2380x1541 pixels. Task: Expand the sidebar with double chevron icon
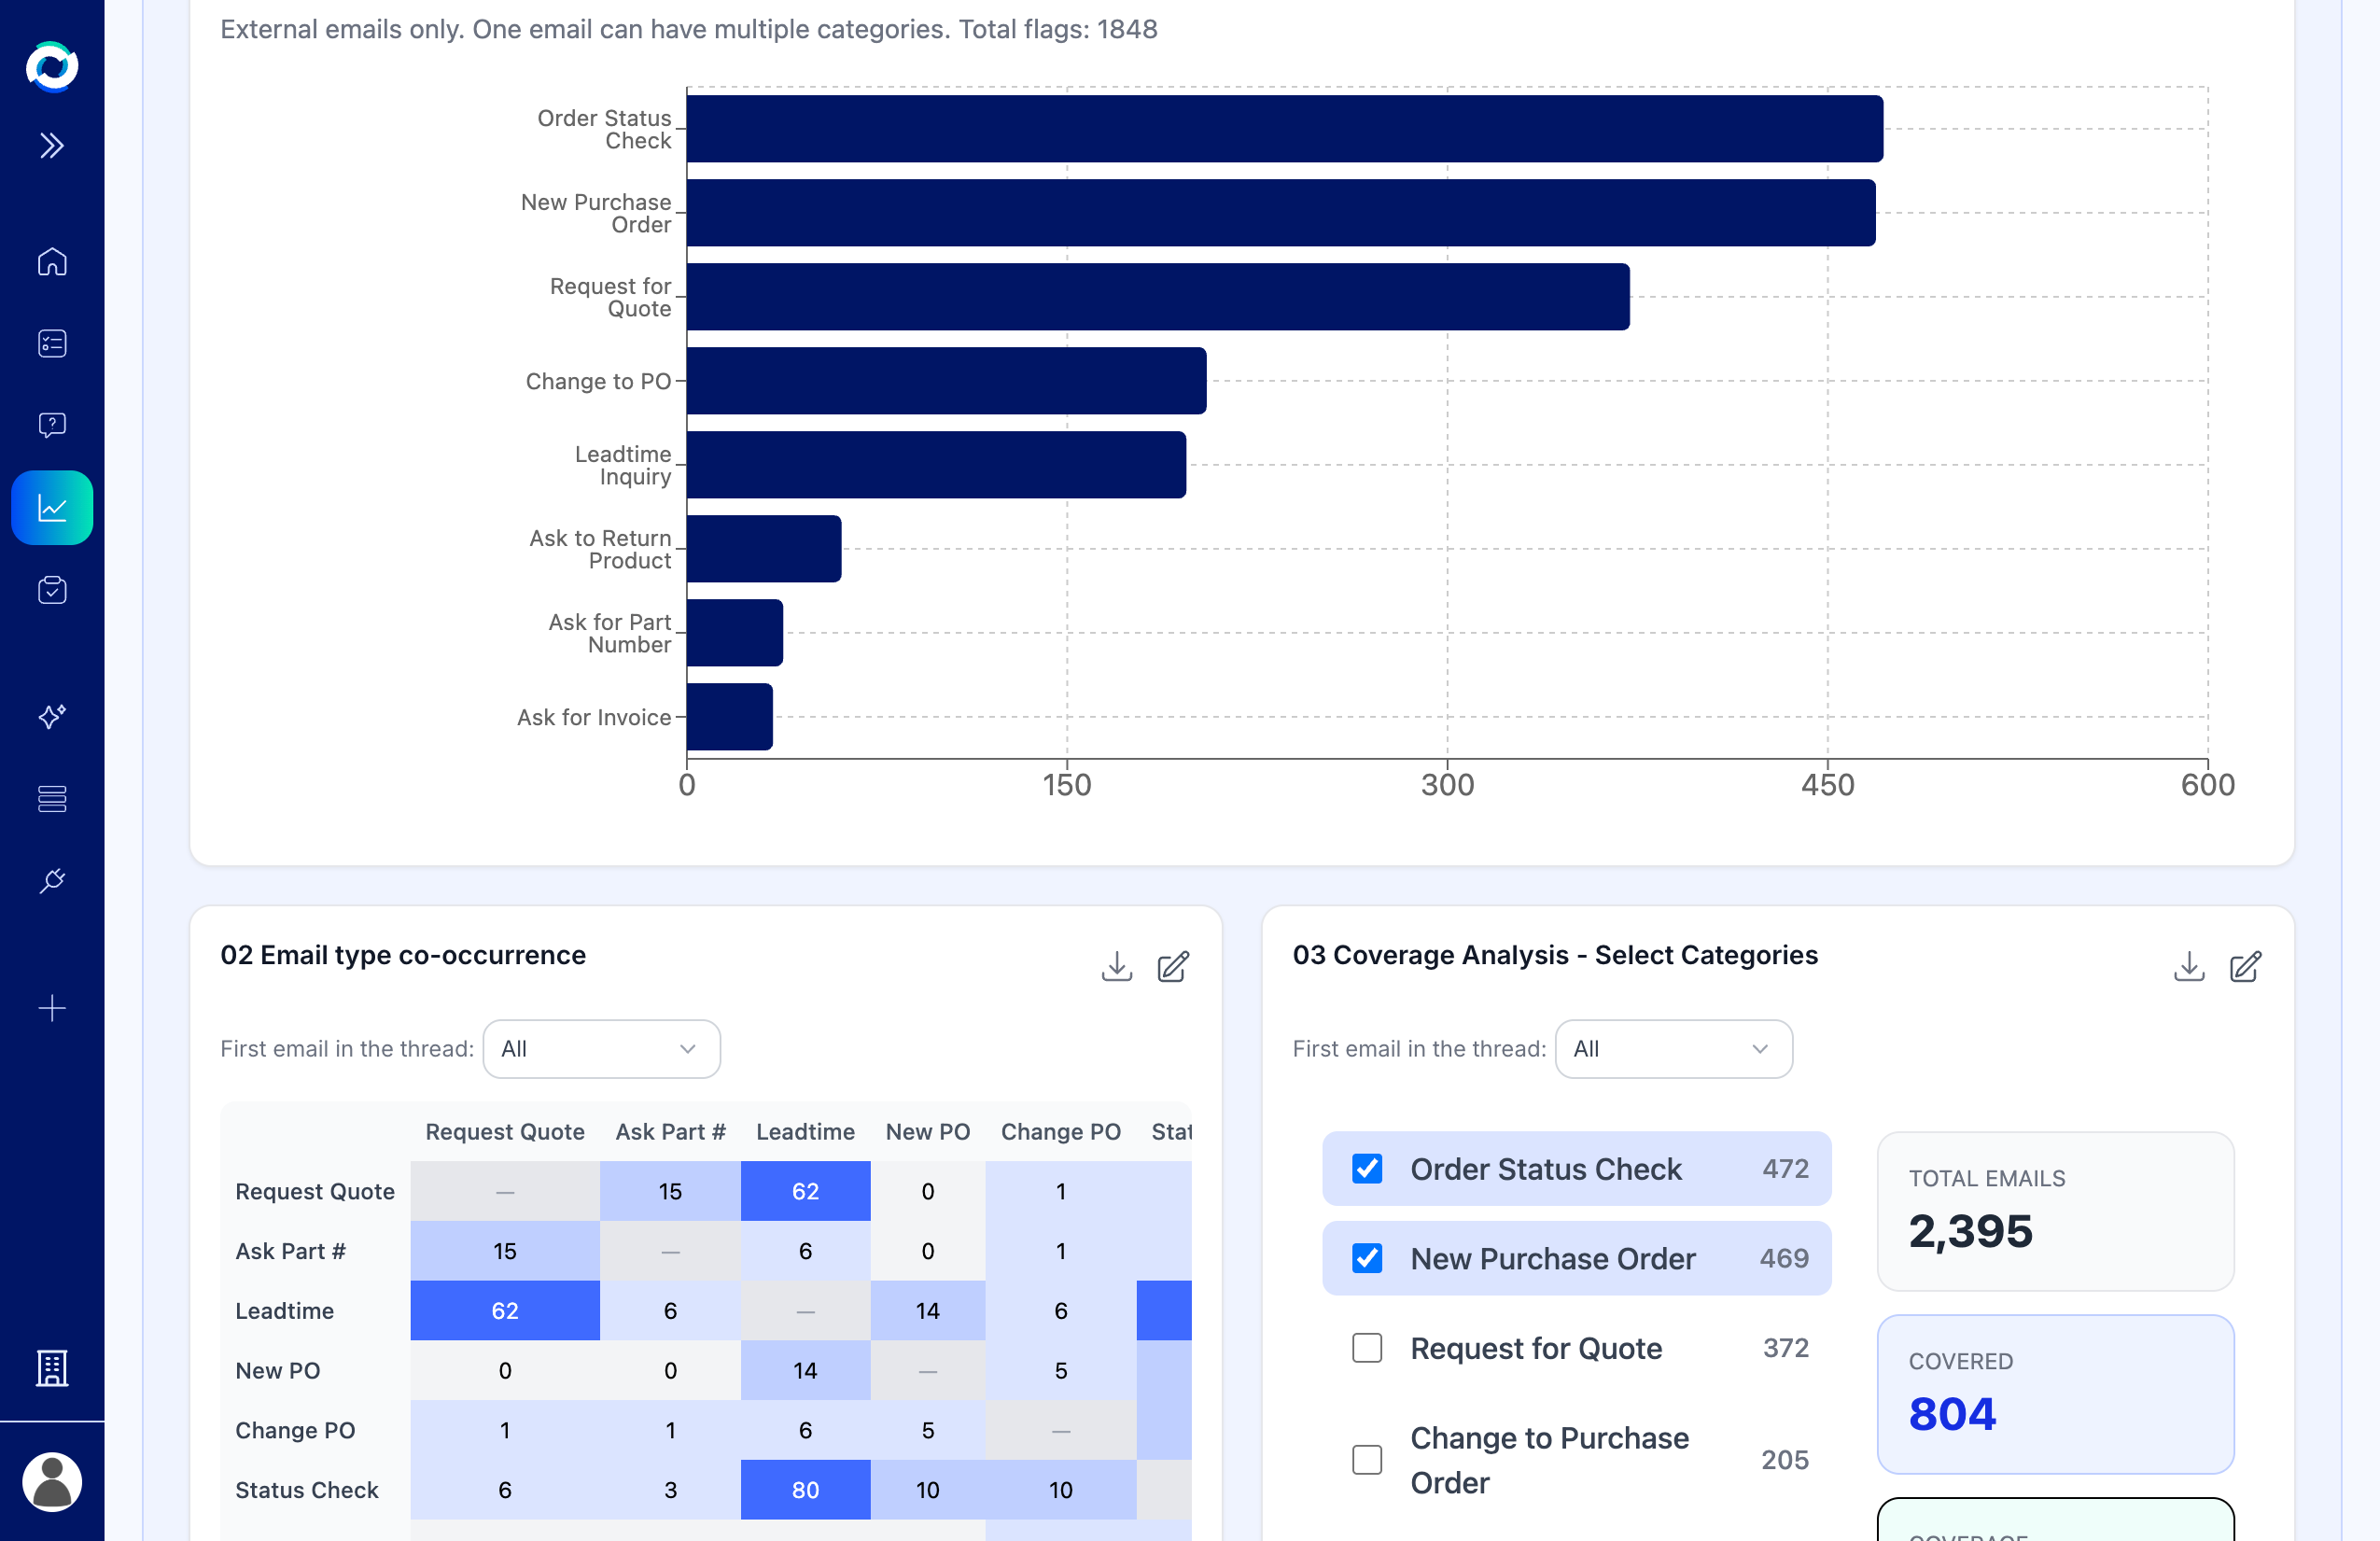[x=52, y=146]
